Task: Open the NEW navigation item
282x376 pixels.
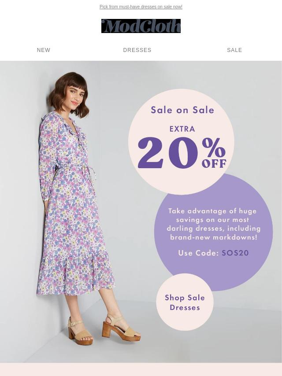Action: pos(44,50)
